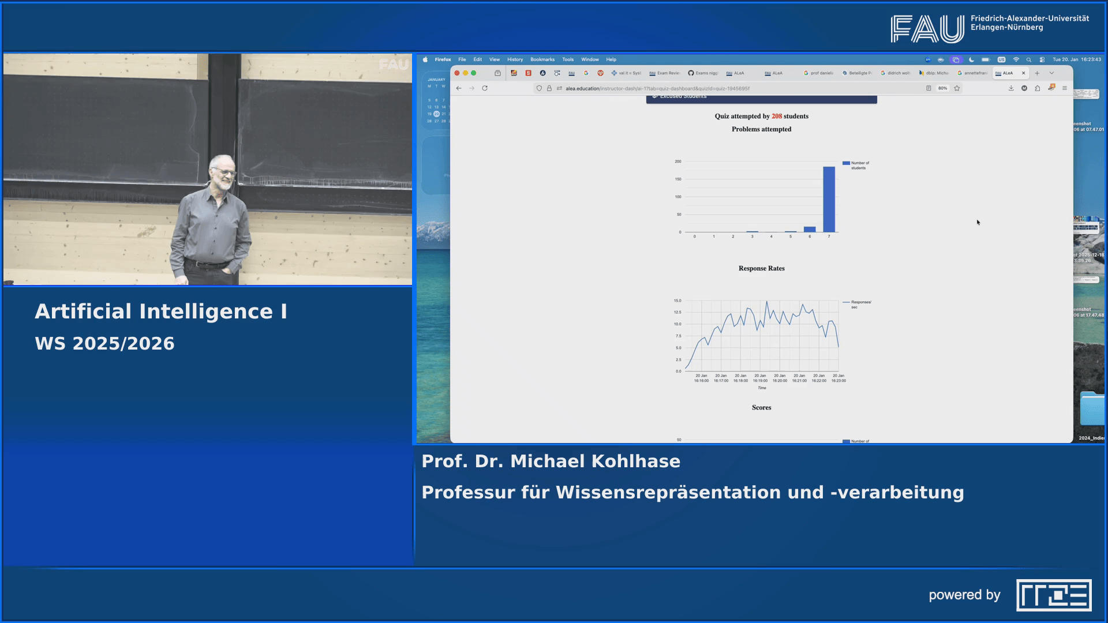The height and width of the screenshot is (623, 1108).
Task: Click inside the address bar
Action: pos(664,88)
